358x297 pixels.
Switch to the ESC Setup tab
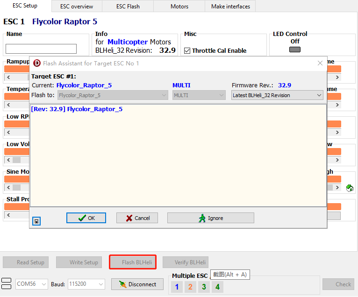pos(25,6)
